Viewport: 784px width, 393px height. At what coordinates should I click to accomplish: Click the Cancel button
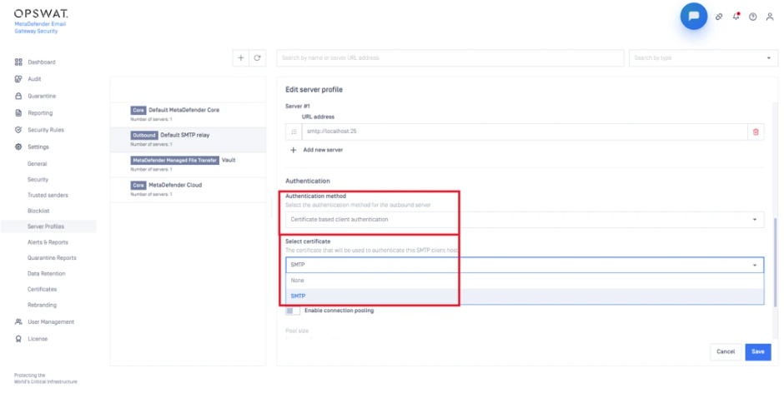726,351
